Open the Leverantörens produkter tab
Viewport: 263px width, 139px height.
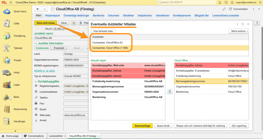[x=226, y=15]
